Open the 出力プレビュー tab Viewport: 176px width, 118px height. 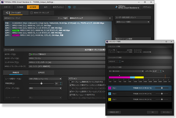[59, 7]
